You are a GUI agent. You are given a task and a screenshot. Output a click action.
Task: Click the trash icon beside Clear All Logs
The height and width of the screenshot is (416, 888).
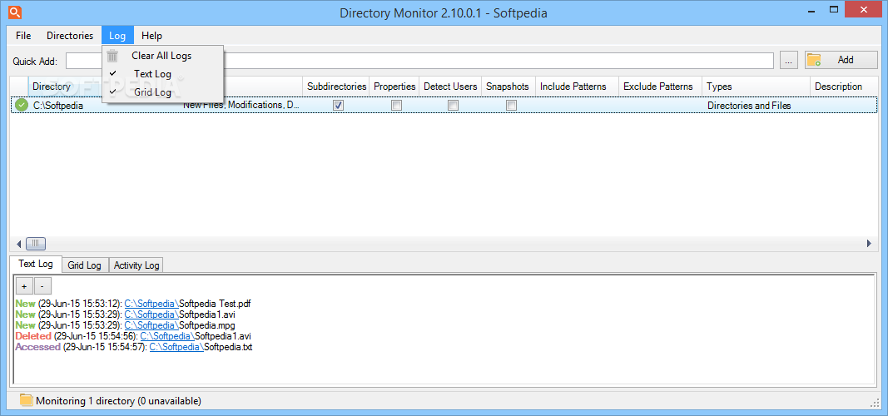coord(112,56)
